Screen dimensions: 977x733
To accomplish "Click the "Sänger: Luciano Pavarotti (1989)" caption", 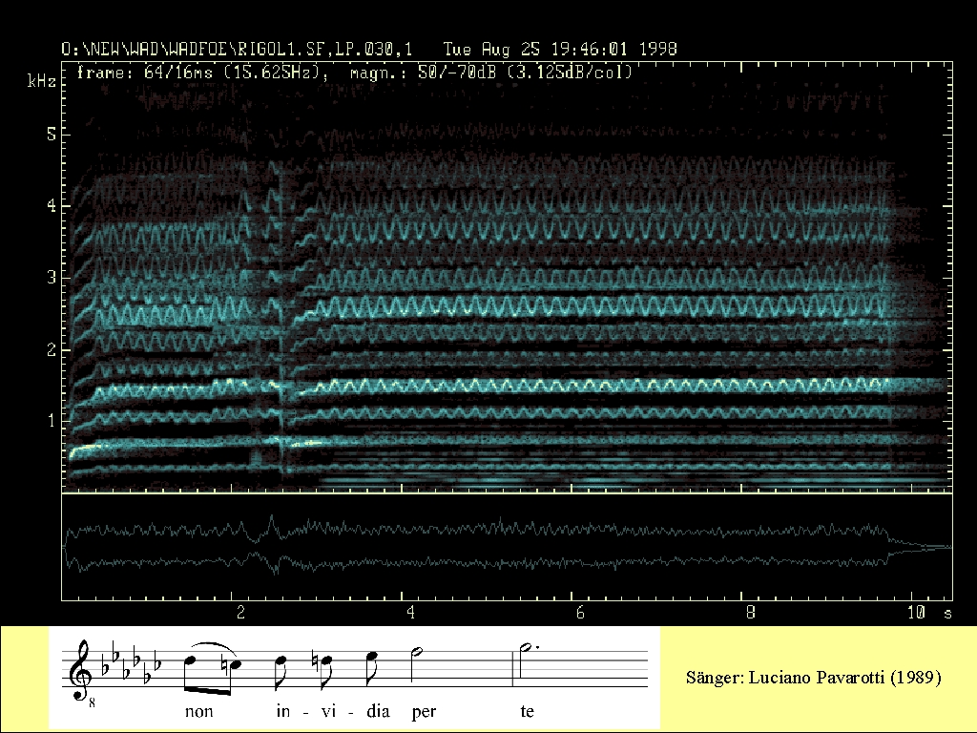I will tap(813, 678).
